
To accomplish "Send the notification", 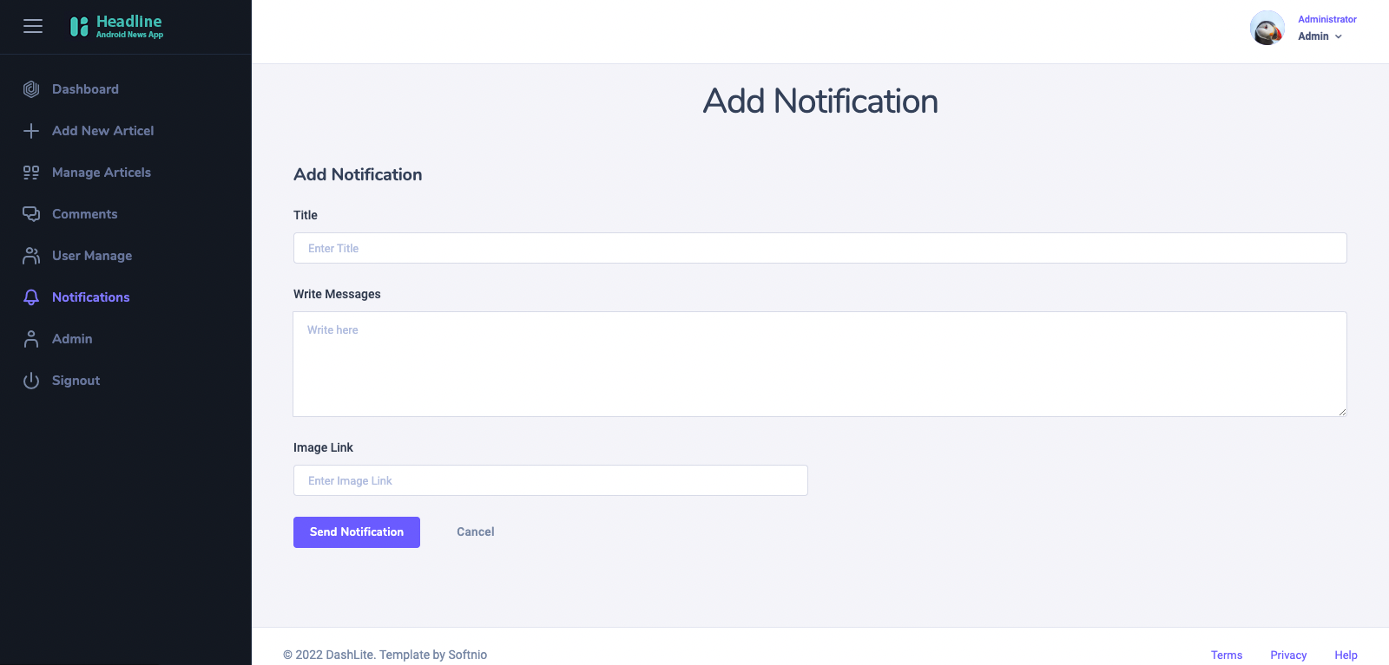I will coord(357,532).
